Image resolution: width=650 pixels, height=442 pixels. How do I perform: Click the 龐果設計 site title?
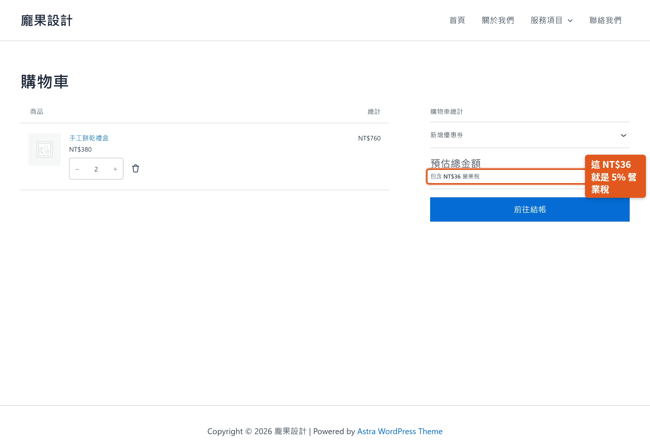(x=47, y=20)
